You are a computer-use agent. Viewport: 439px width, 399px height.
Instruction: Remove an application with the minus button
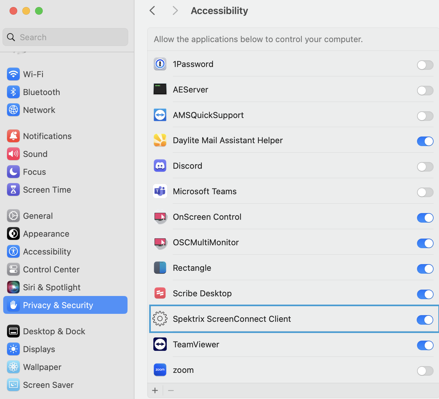click(171, 390)
